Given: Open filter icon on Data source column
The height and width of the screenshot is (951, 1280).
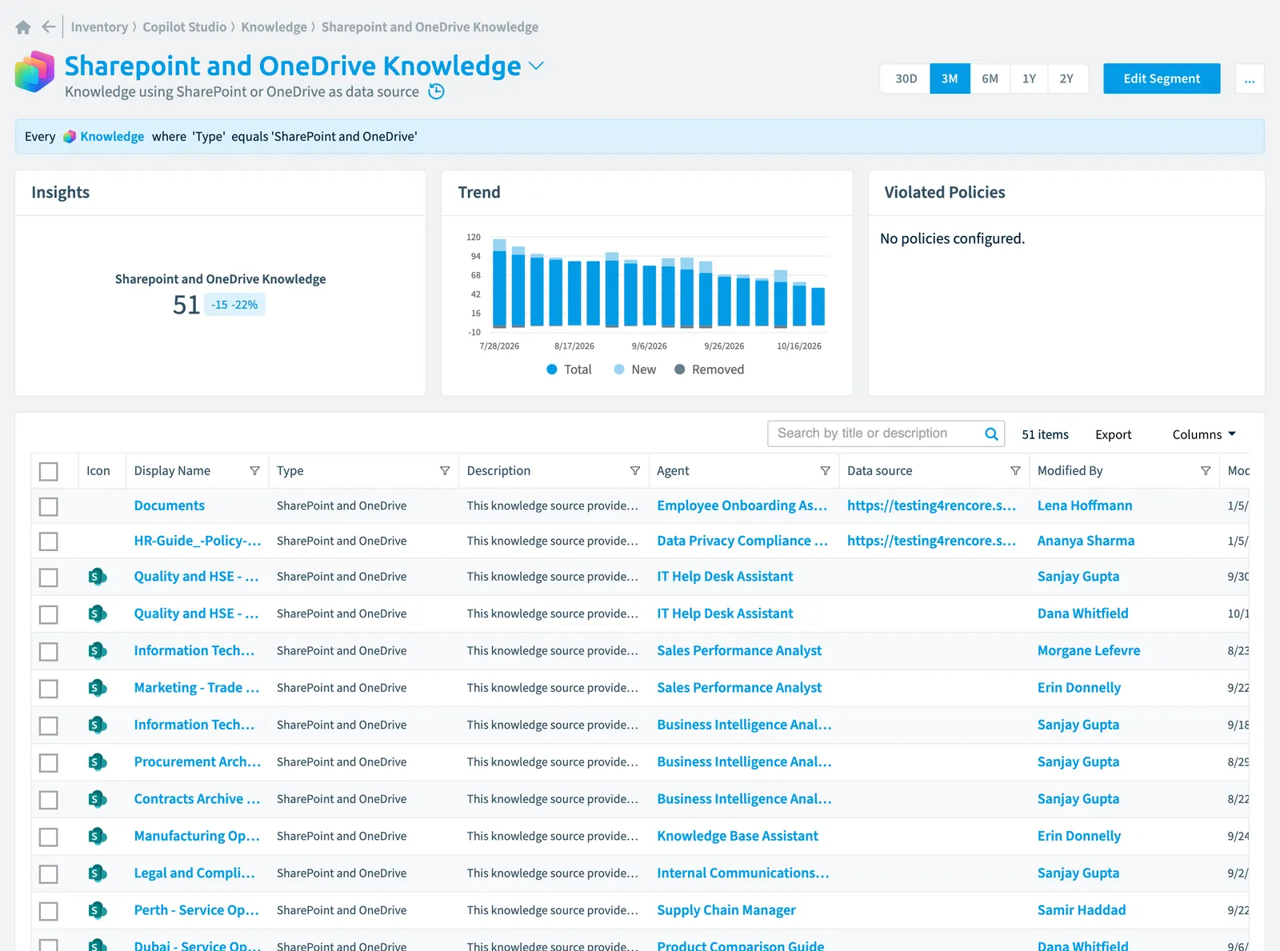Looking at the screenshot, I should pyautogui.click(x=1015, y=471).
